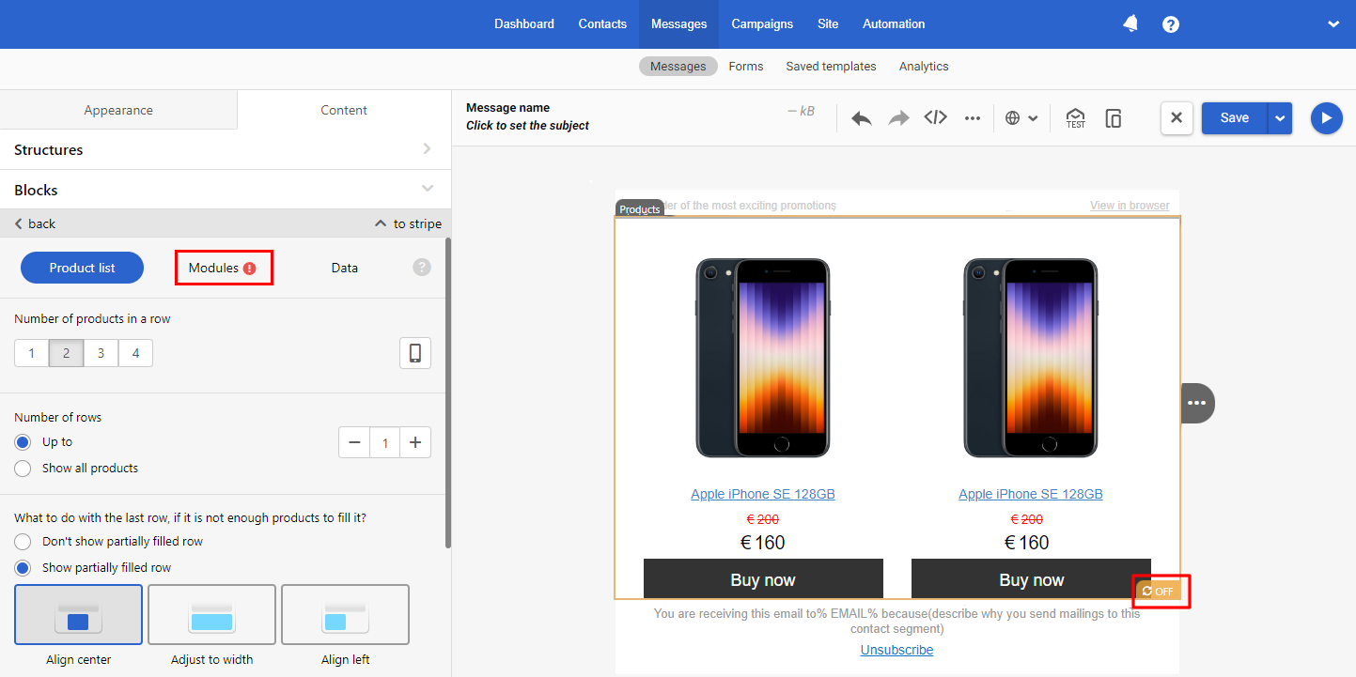This screenshot has height=677, width=1356.
Task: Switch to the Appearance tab
Action: coord(118,110)
